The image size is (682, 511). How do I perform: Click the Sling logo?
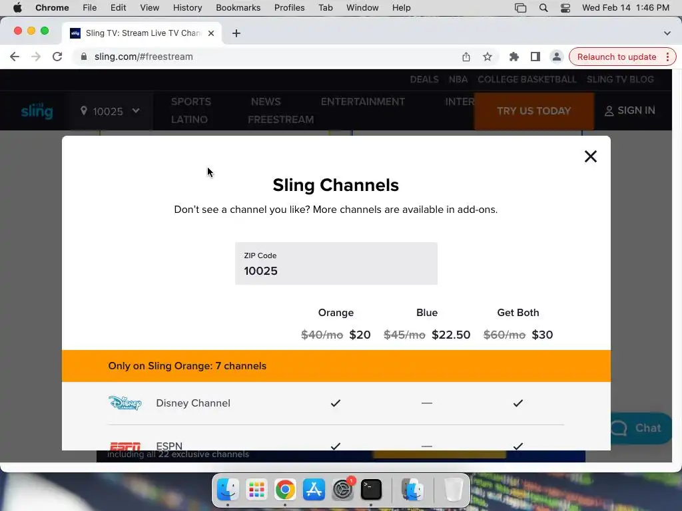[x=37, y=111]
